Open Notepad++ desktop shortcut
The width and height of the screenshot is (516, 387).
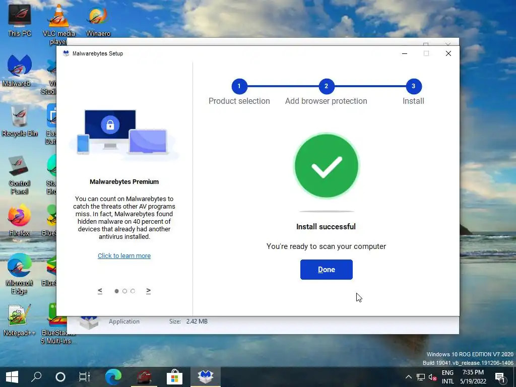click(x=20, y=320)
